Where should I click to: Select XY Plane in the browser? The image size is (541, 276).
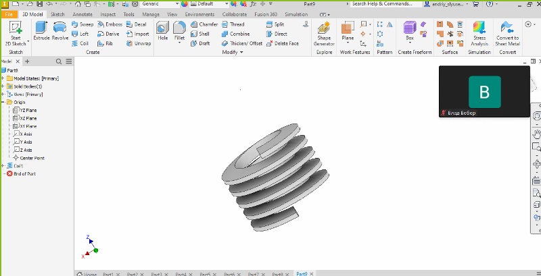(27, 126)
